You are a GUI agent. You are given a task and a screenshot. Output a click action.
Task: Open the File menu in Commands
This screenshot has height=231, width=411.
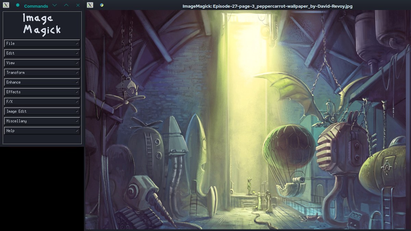[42, 43]
